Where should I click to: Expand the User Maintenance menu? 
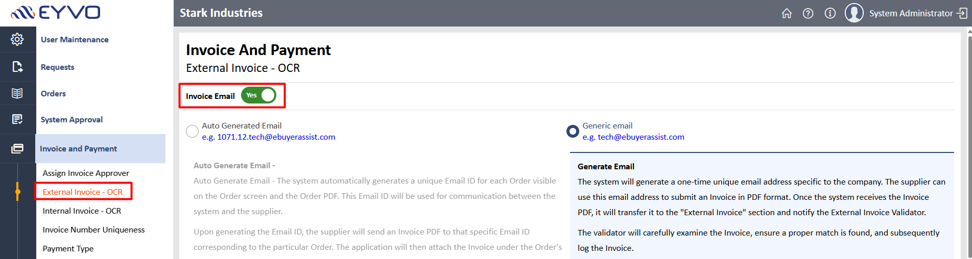tap(75, 39)
